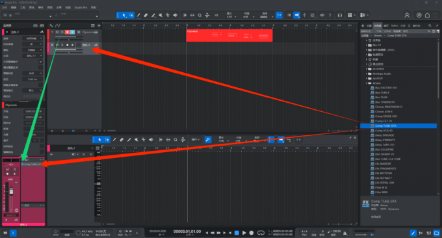This screenshot has height=238, width=442.
Task: Open the Mixer faders icon at bottom right
Action: (x=429, y=233)
